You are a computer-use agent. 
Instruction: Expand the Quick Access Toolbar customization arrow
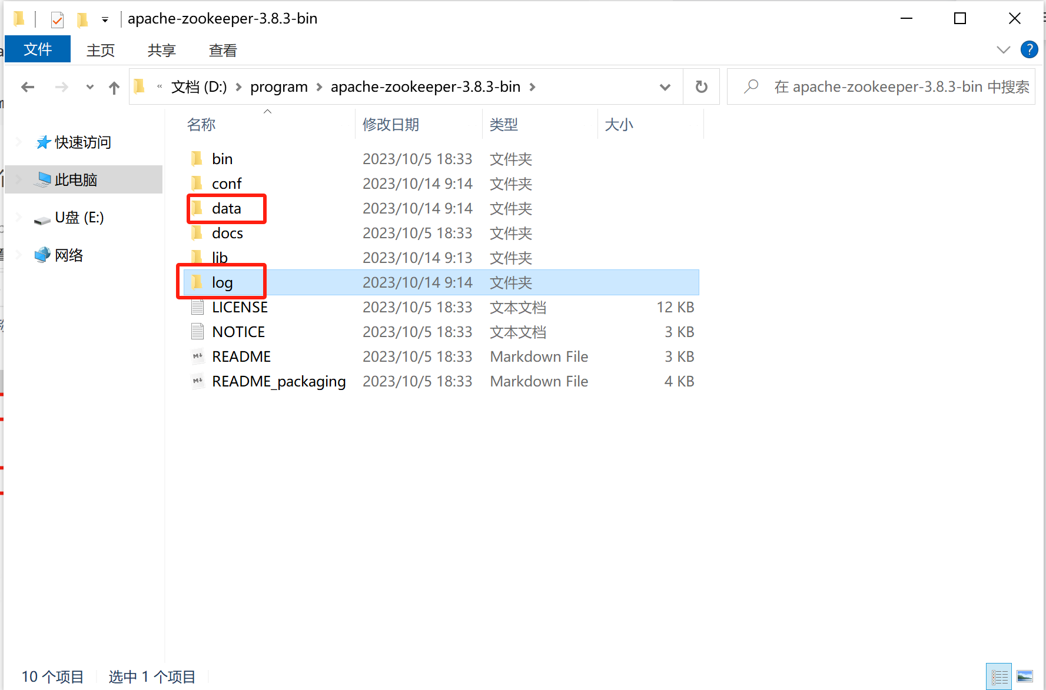105,19
